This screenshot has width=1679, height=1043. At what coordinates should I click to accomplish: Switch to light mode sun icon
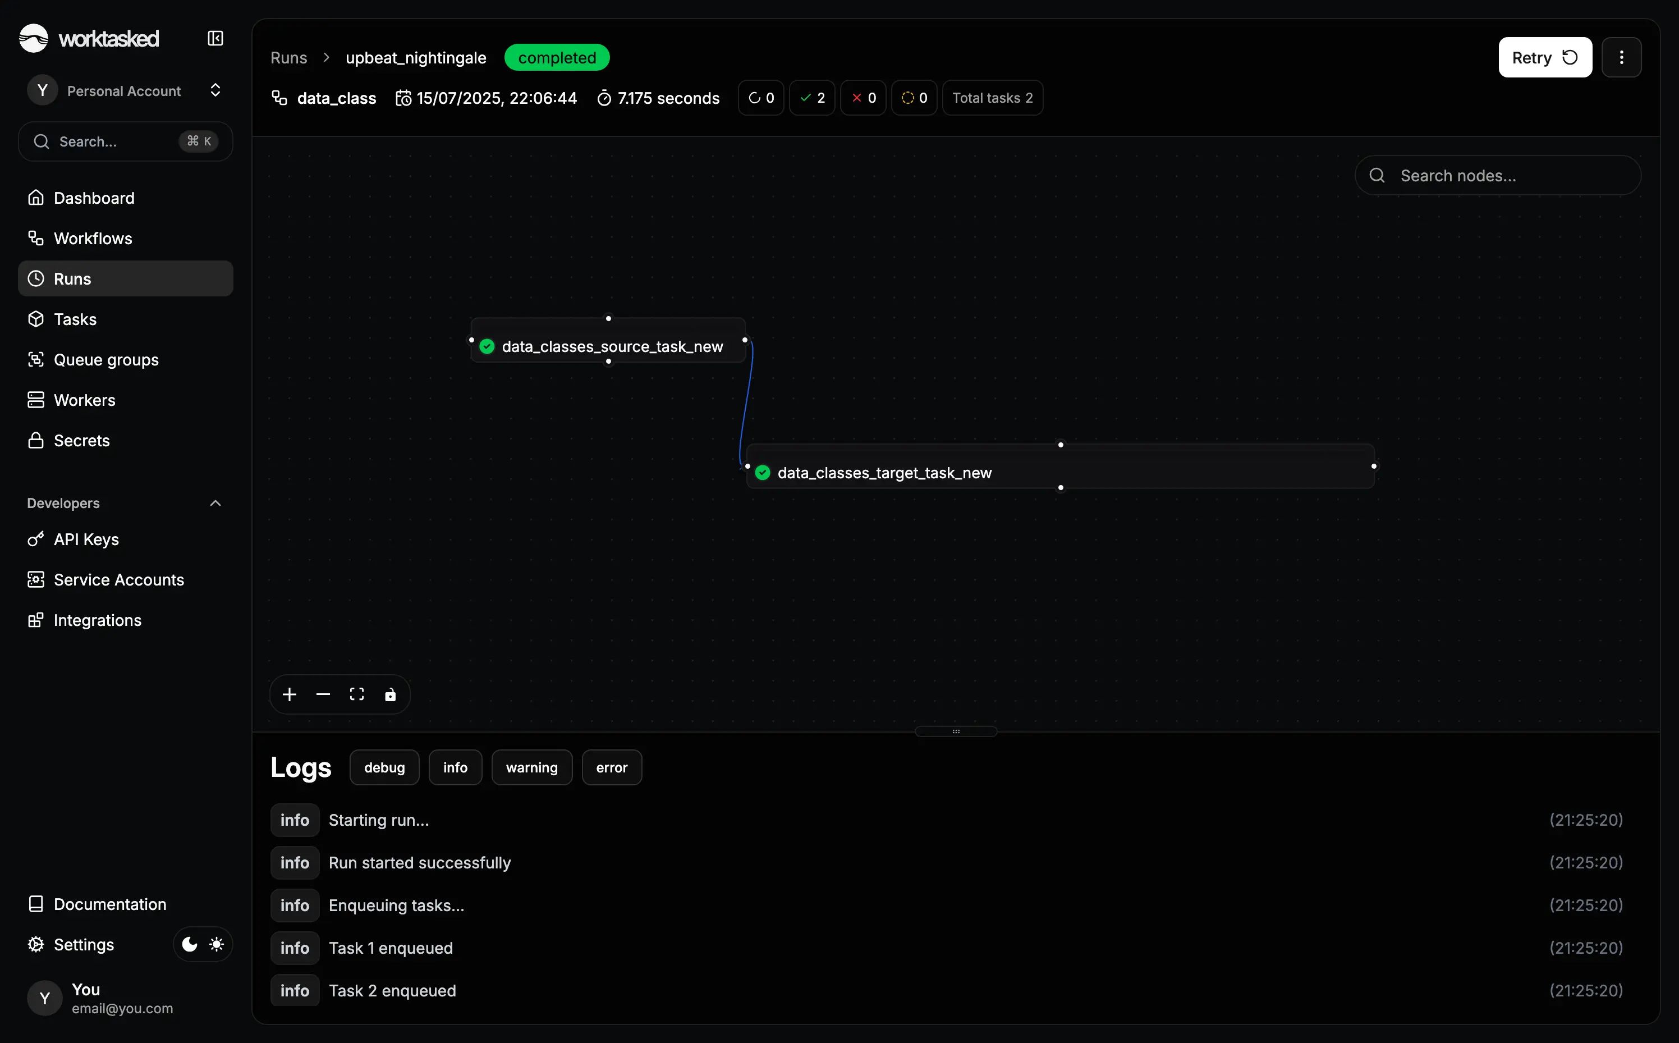point(217,944)
